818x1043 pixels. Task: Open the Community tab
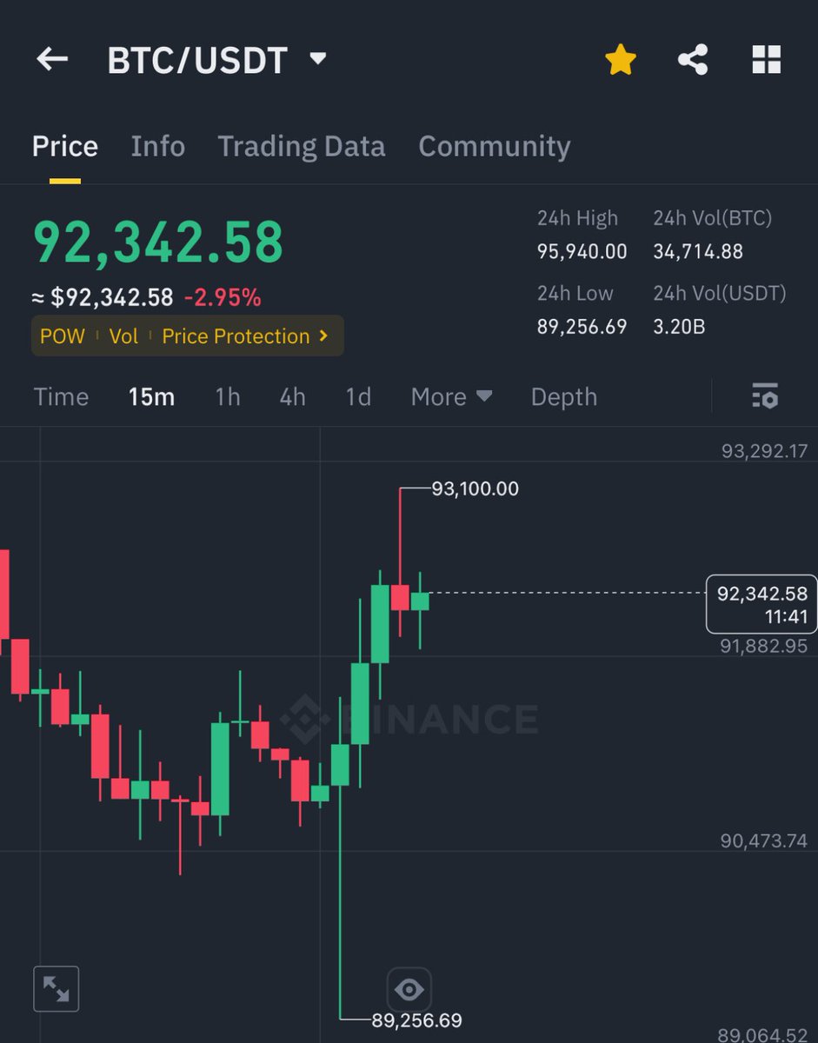[x=494, y=146]
